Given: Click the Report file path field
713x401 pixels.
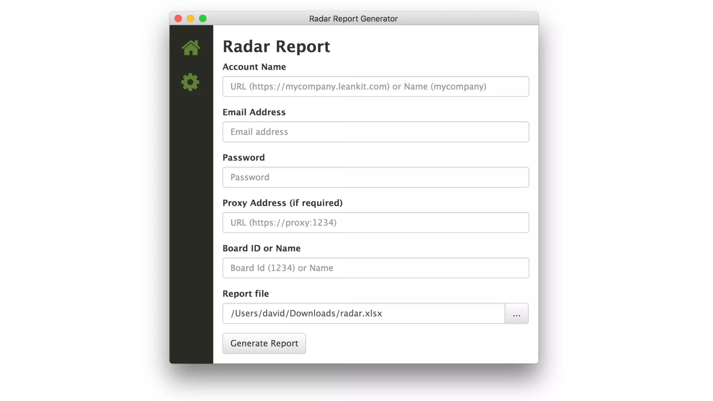Looking at the screenshot, I should pos(363,313).
